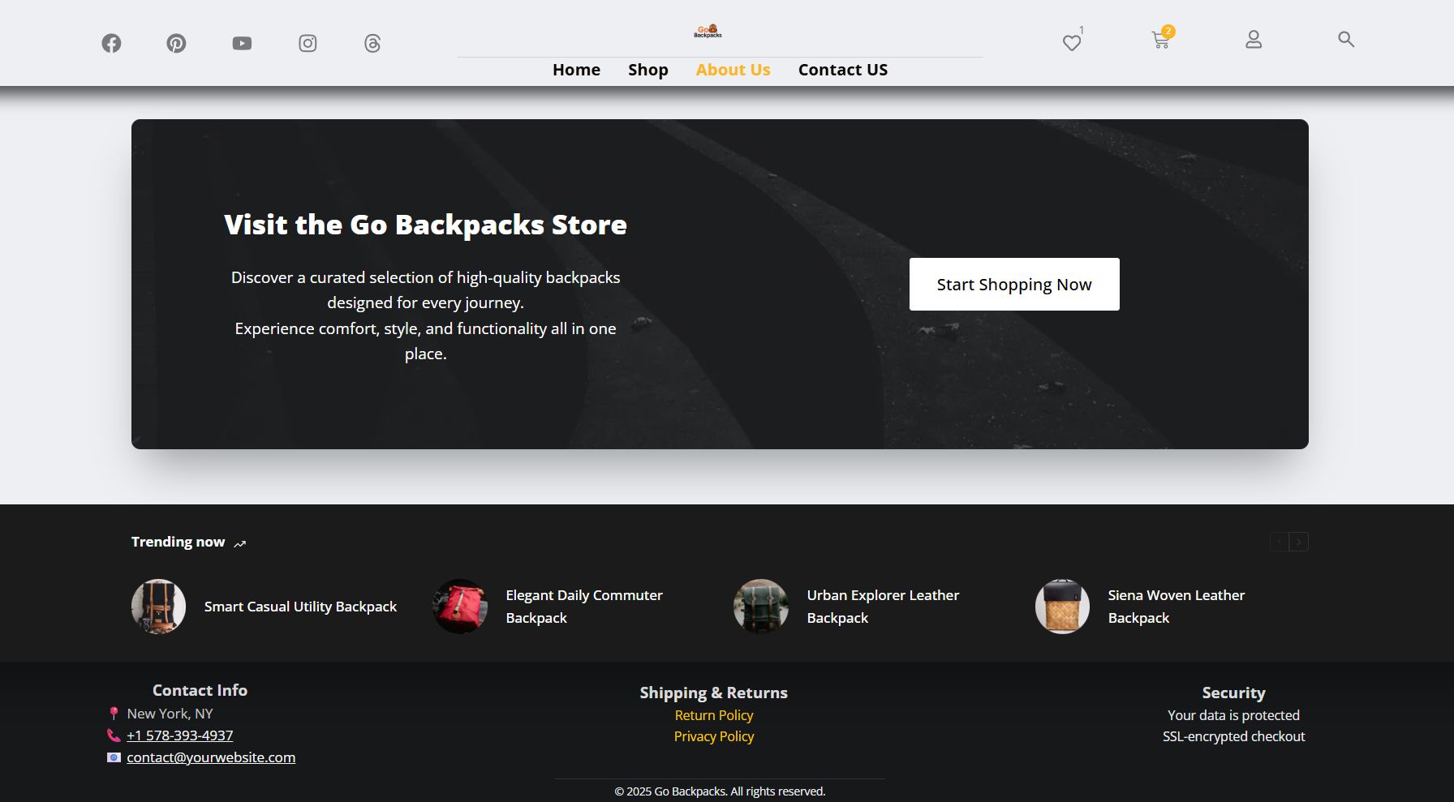1454x802 pixels.
Task: Go to the Home menu item
Action: click(576, 70)
